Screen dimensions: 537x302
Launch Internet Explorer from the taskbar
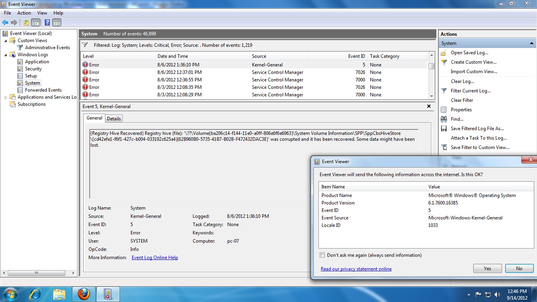(x=35, y=294)
